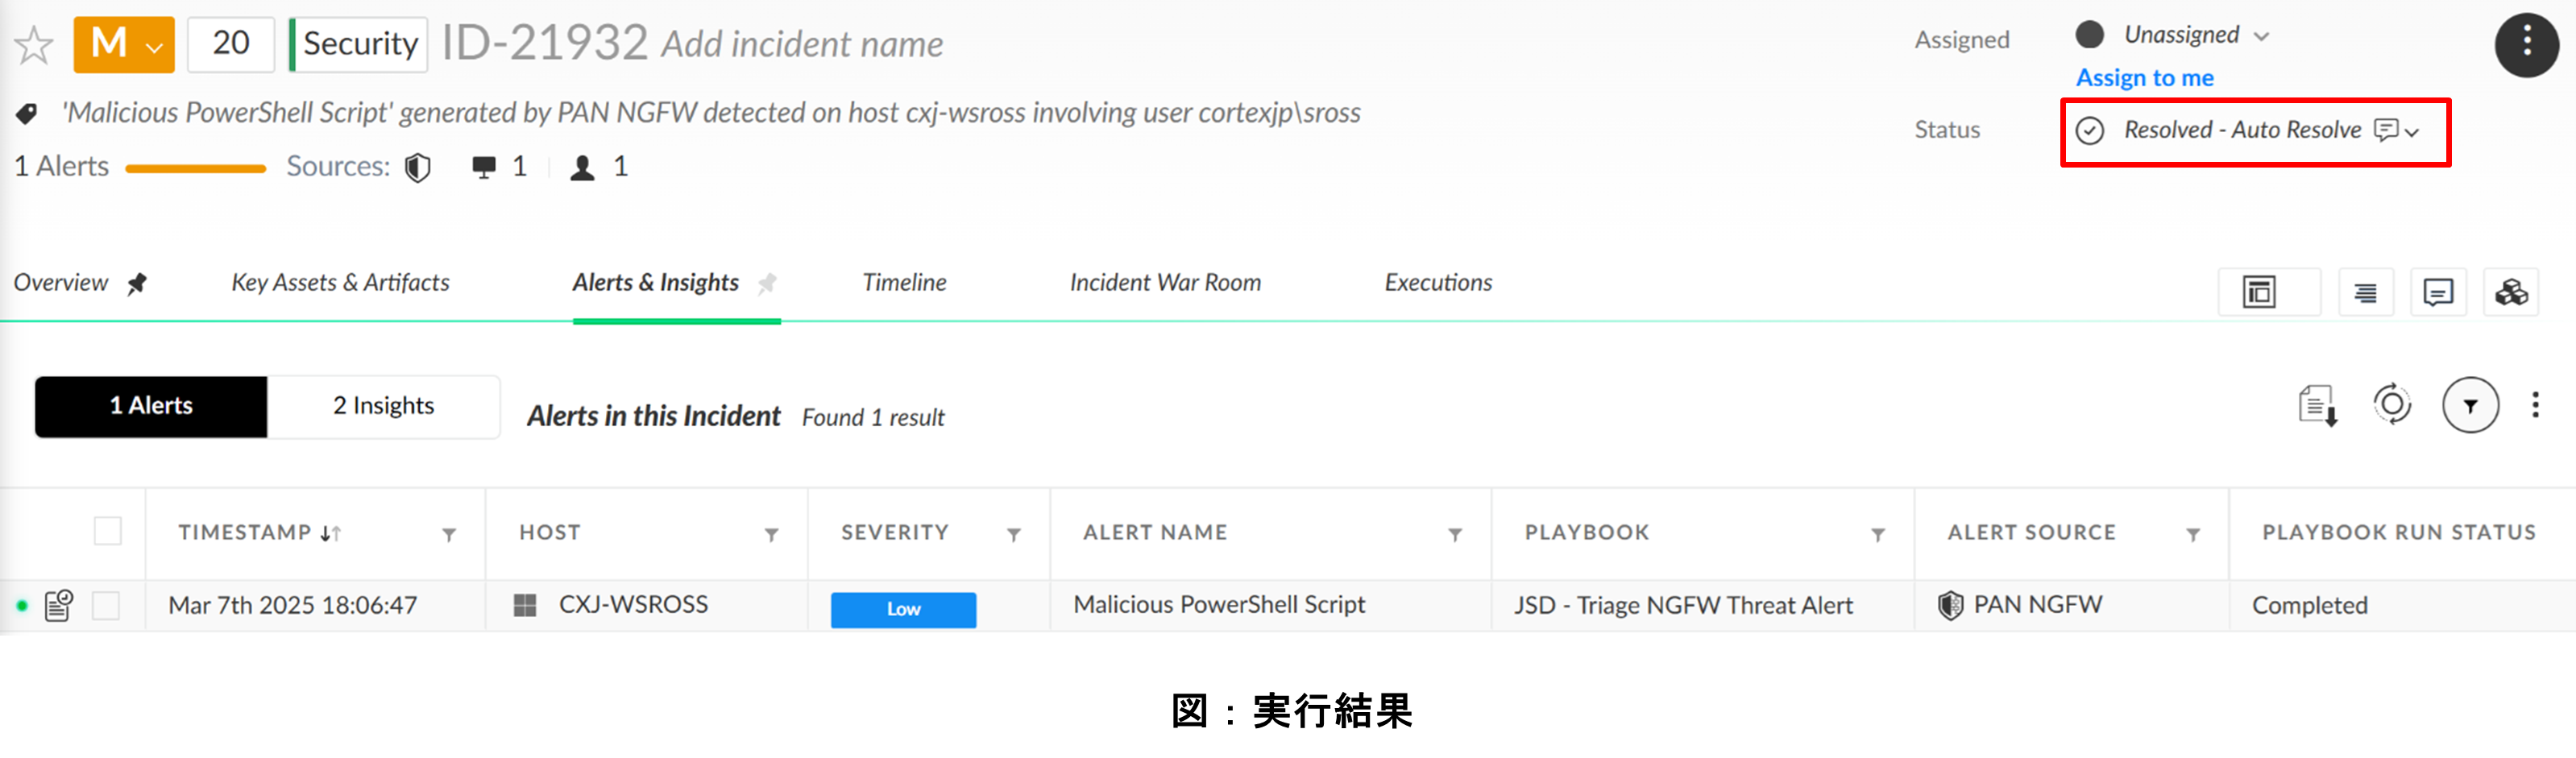Select the 1 Alerts button

pyautogui.click(x=151, y=406)
